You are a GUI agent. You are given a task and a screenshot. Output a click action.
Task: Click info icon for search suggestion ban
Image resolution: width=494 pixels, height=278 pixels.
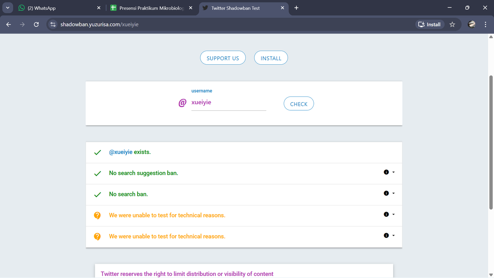pos(386,172)
